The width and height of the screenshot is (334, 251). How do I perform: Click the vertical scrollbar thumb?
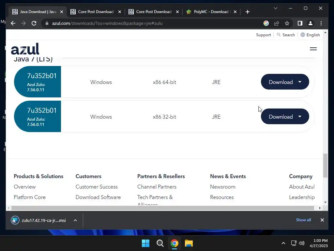[x=325, y=165]
